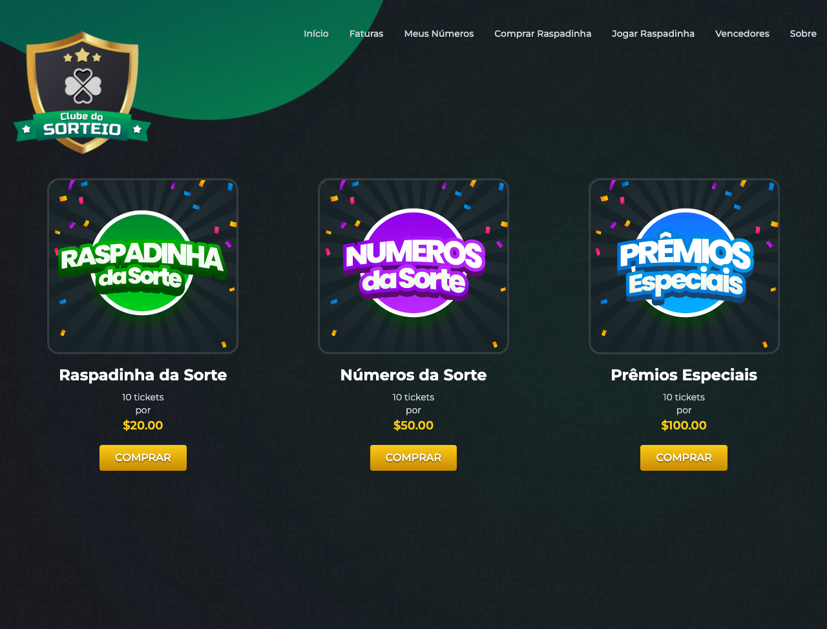Select Jogar Raspadinha in the top menu

pos(653,34)
